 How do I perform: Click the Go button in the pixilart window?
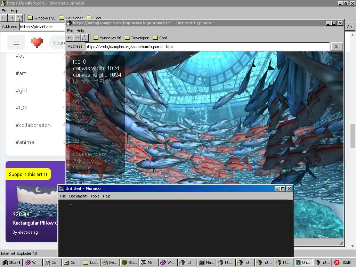coord(349,27)
